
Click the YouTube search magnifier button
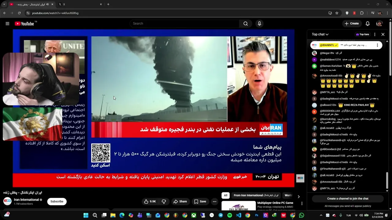[x=246, y=24]
